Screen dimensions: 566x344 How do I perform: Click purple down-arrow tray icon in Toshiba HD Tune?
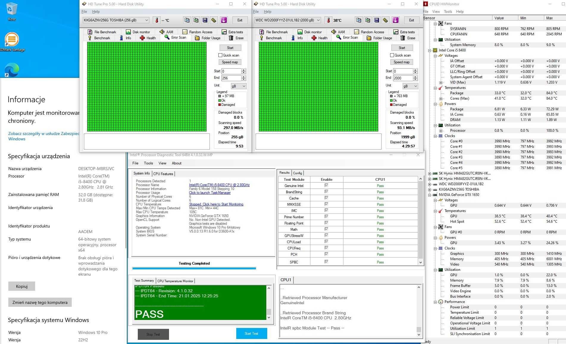224,20
